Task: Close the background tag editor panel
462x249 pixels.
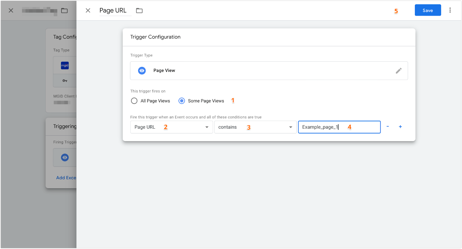Action: [11, 10]
